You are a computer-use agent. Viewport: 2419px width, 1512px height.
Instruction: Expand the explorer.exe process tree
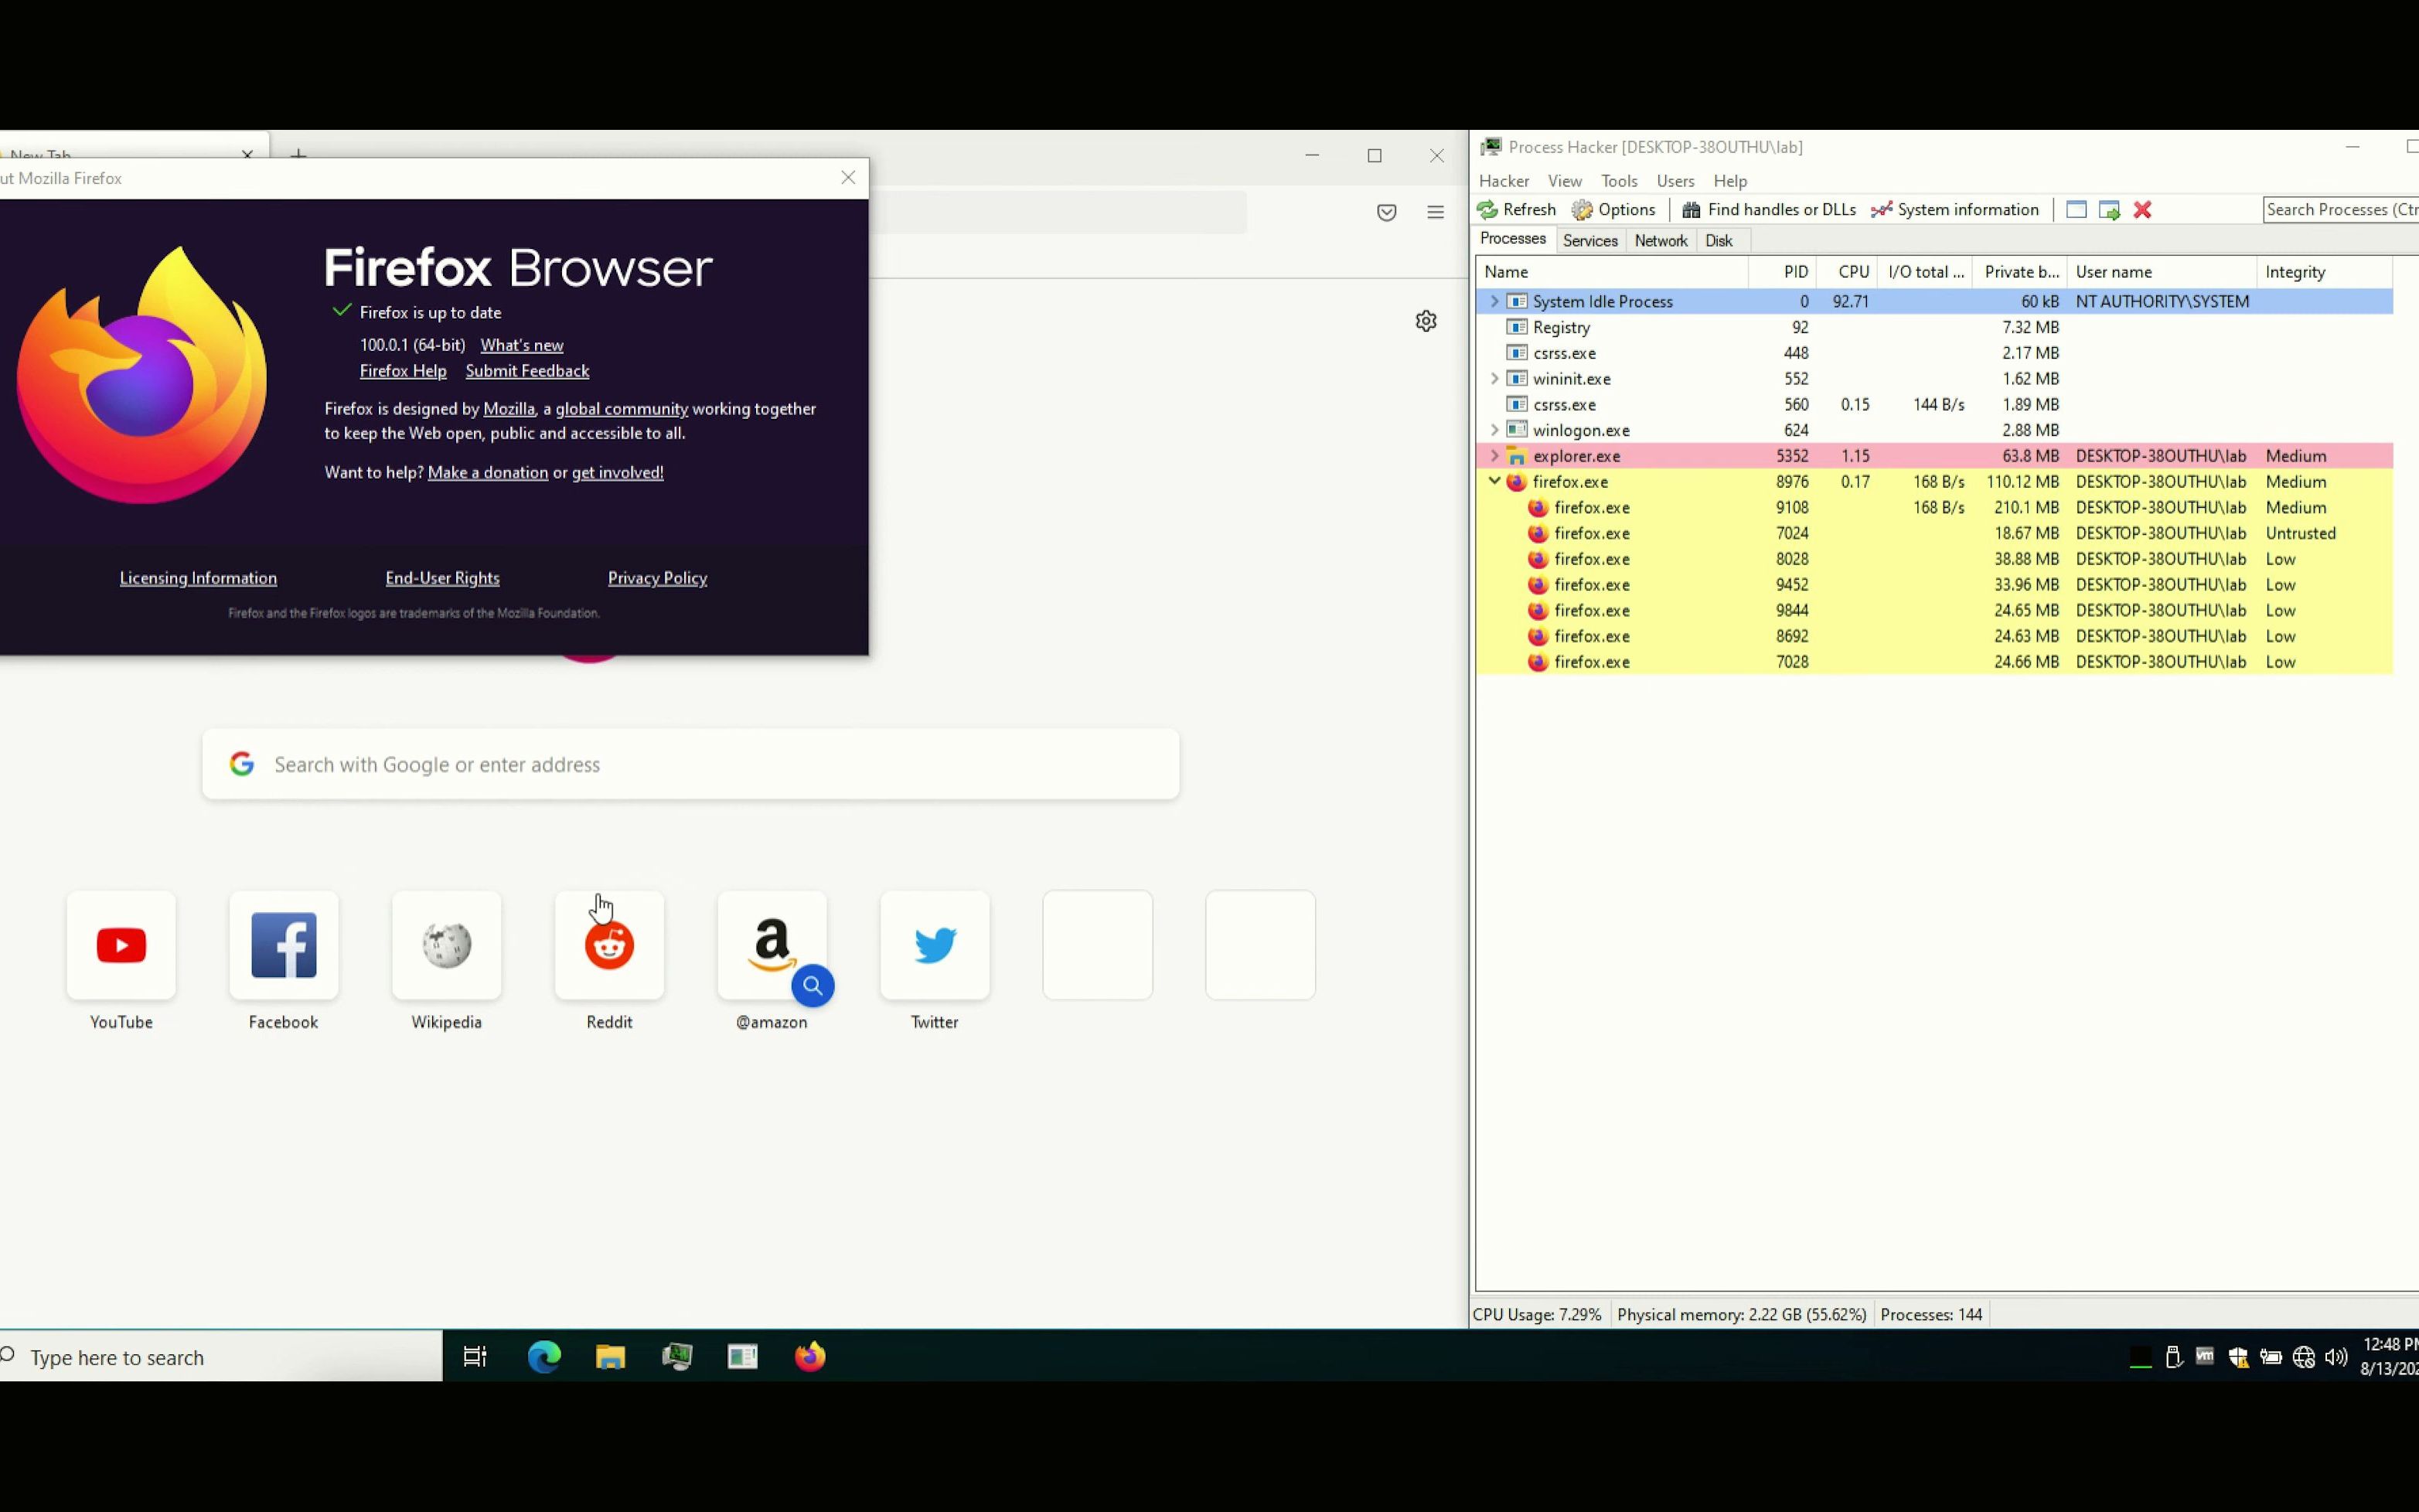[1493, 455]
